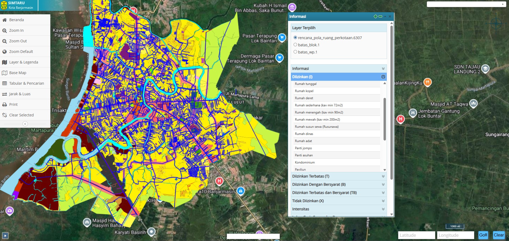Image resolution: width=509 pixels, height=241 pixels.
Task: Click the Go!! button near Longitude field
Action: point(483,235)
